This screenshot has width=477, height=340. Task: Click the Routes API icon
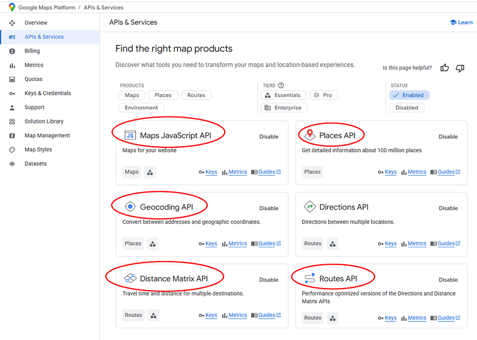point(310,279)
